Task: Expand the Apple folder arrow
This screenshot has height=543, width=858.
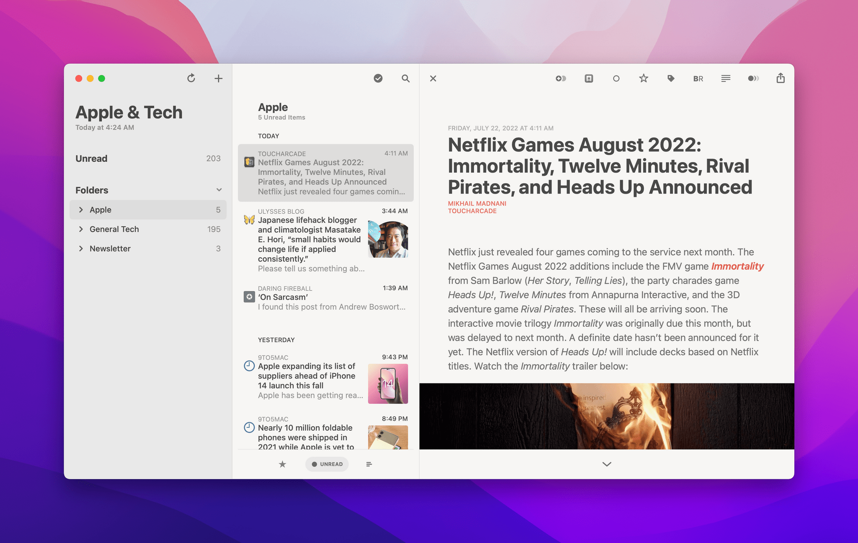Action: [x=81, y=210]
